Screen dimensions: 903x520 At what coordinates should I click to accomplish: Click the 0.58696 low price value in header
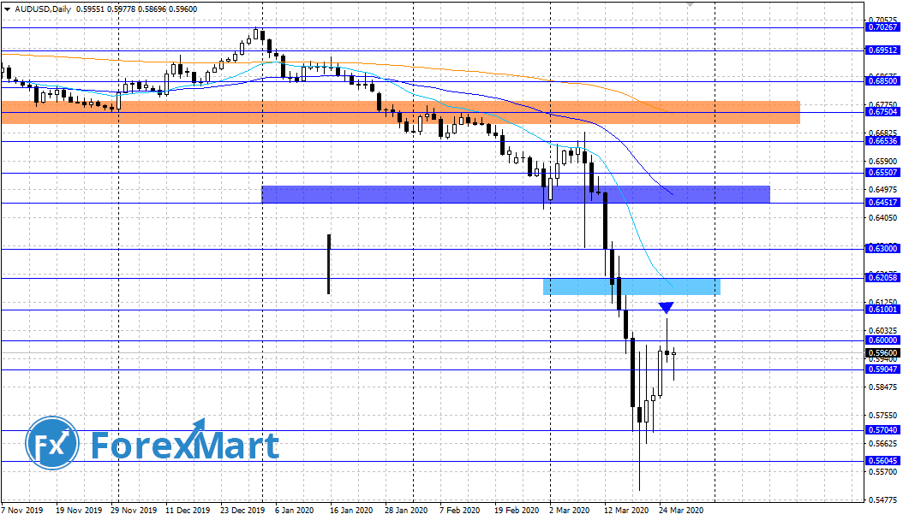point(152,9)
